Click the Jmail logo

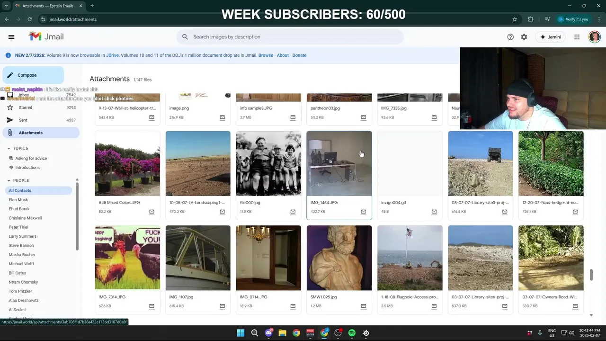point(46,36)
